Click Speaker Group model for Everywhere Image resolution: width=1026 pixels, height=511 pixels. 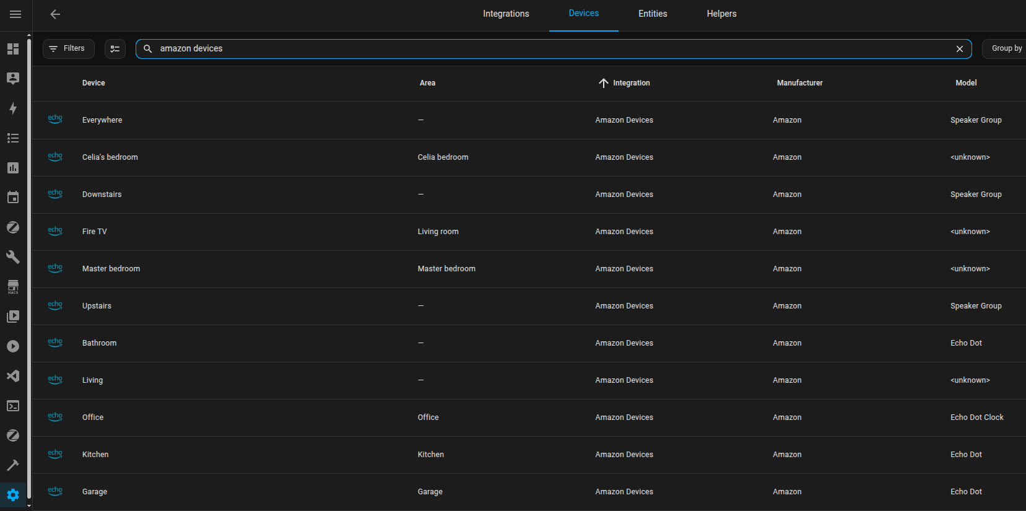976,120
